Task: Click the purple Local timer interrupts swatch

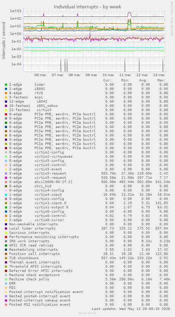Action: tap(6, 228)
